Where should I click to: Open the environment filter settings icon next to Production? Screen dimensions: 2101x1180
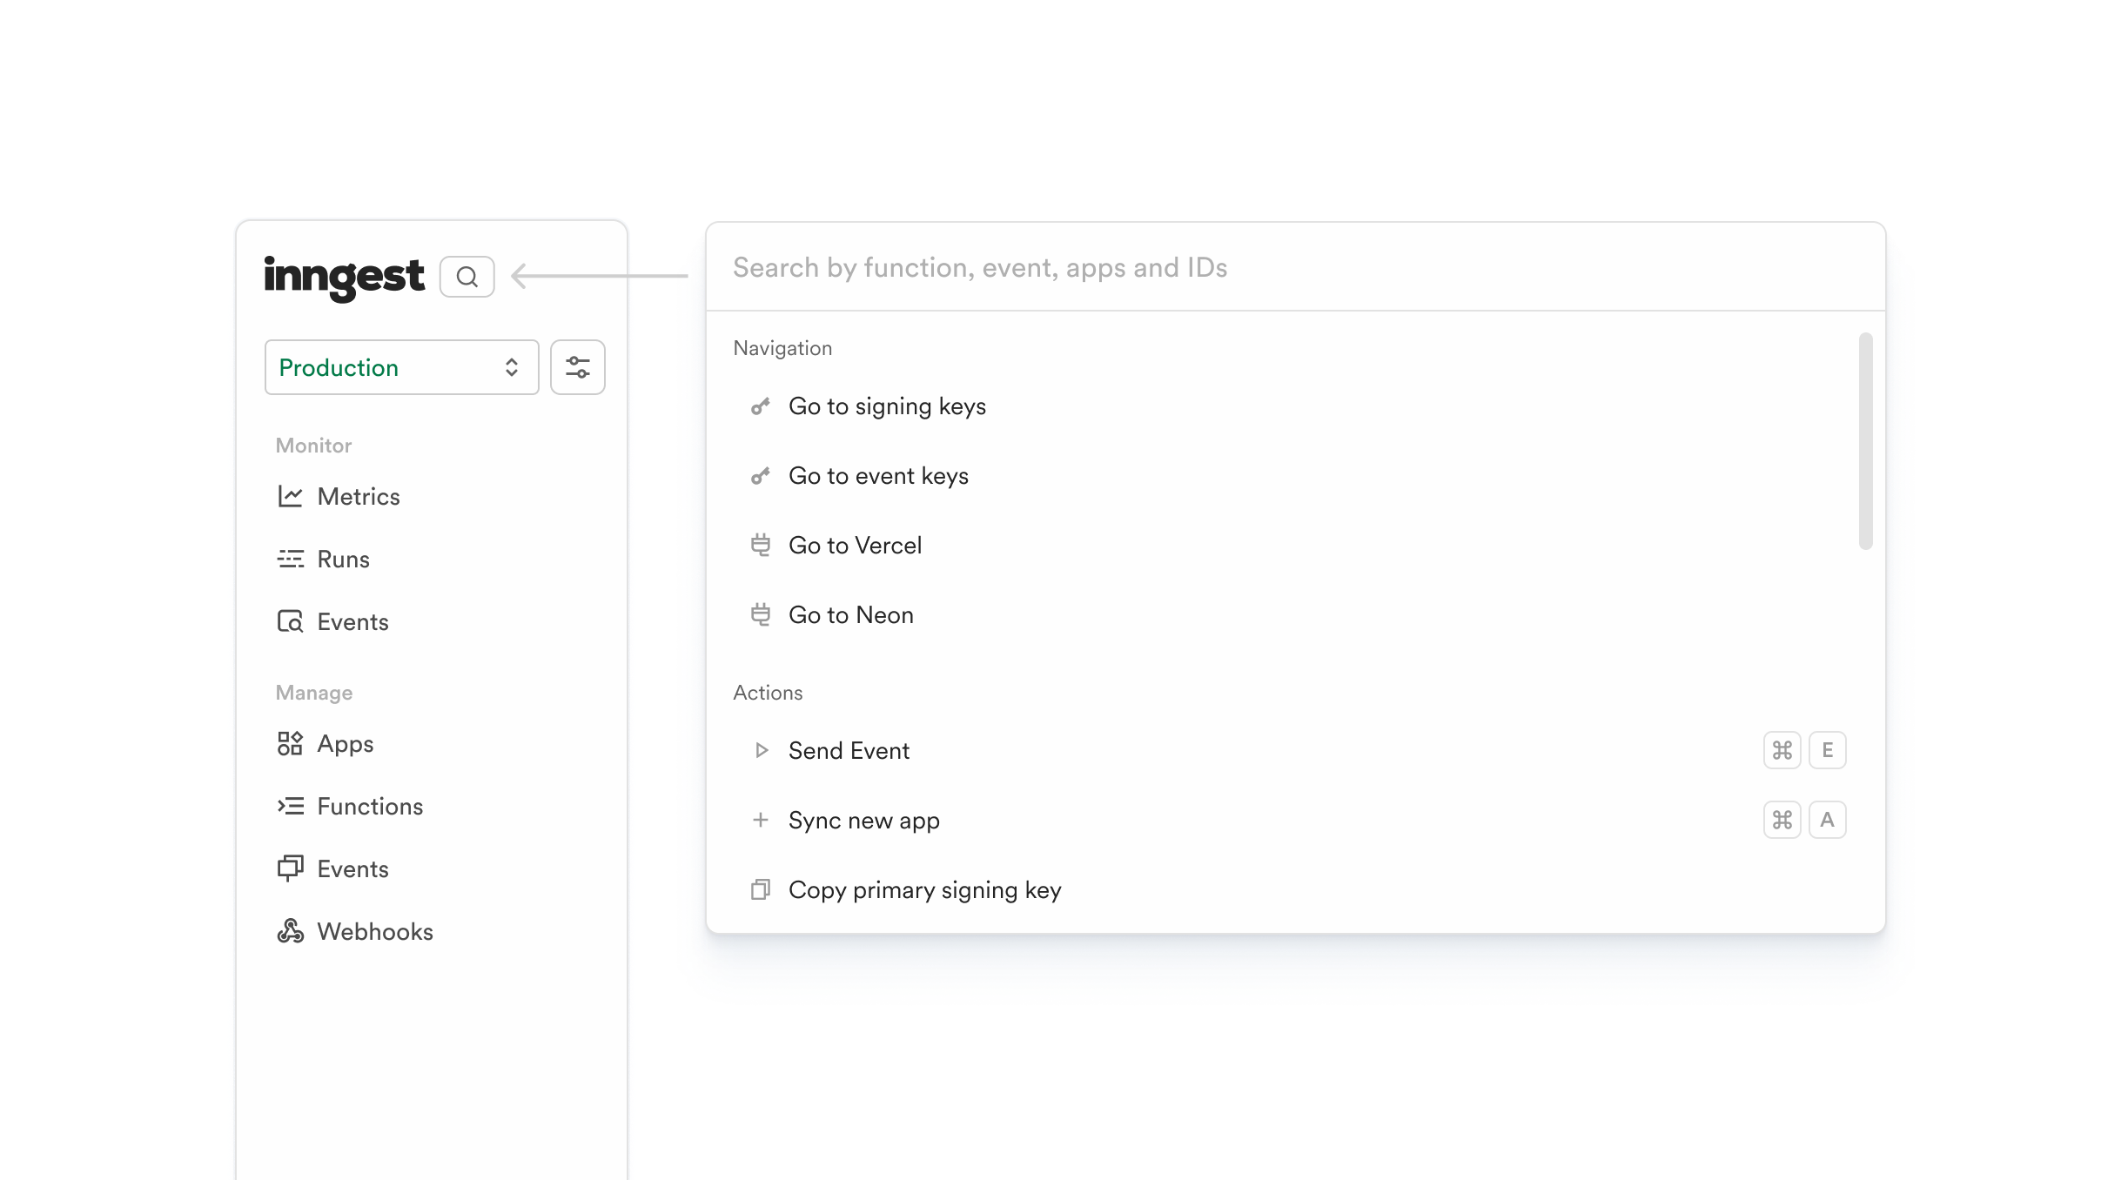[577, 366]
